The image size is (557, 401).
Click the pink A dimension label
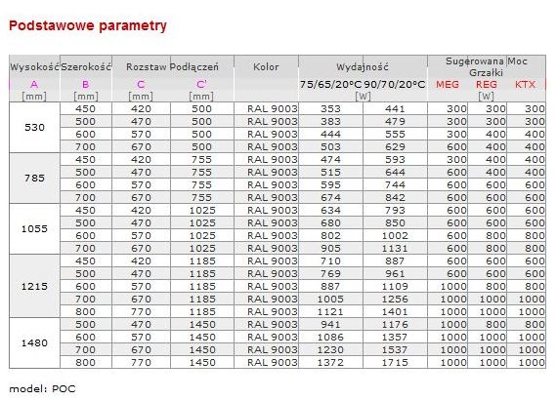click(34, 84)
